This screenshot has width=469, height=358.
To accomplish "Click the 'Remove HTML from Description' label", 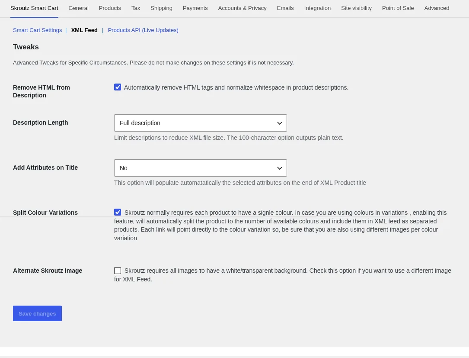I will click(x=41, y=91).
